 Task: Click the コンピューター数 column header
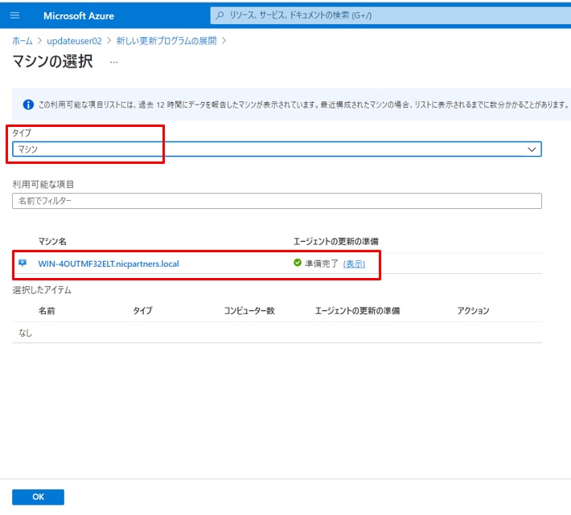click(x=249, y=310)
